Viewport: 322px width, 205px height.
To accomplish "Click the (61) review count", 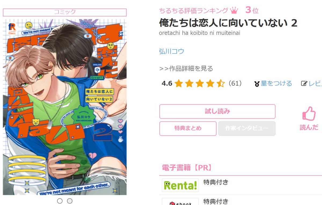I will coord(235,83).
